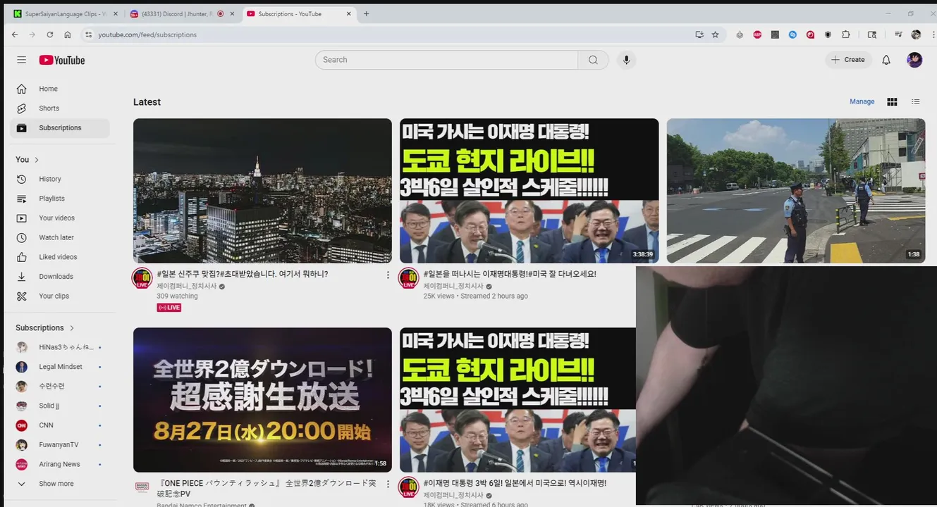Click the search magnifier button
The width and height of the screenshot is (937, 507).
[x=593, y=60]
